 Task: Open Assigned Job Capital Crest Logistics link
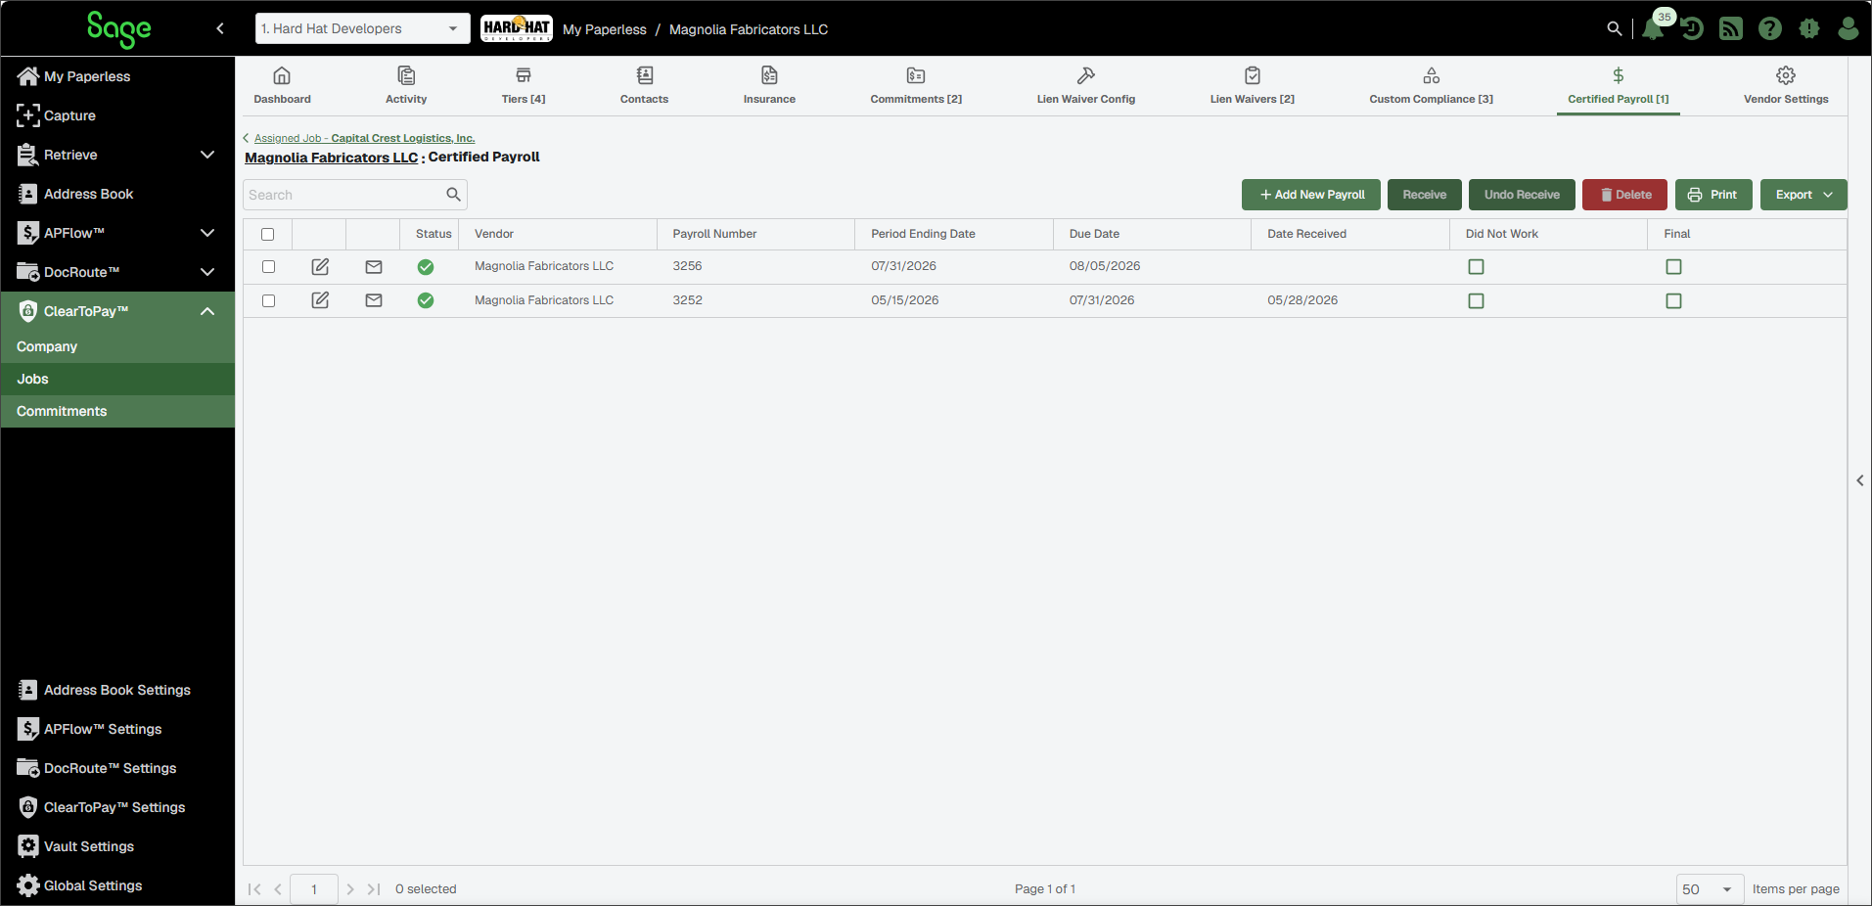[364, 138]
